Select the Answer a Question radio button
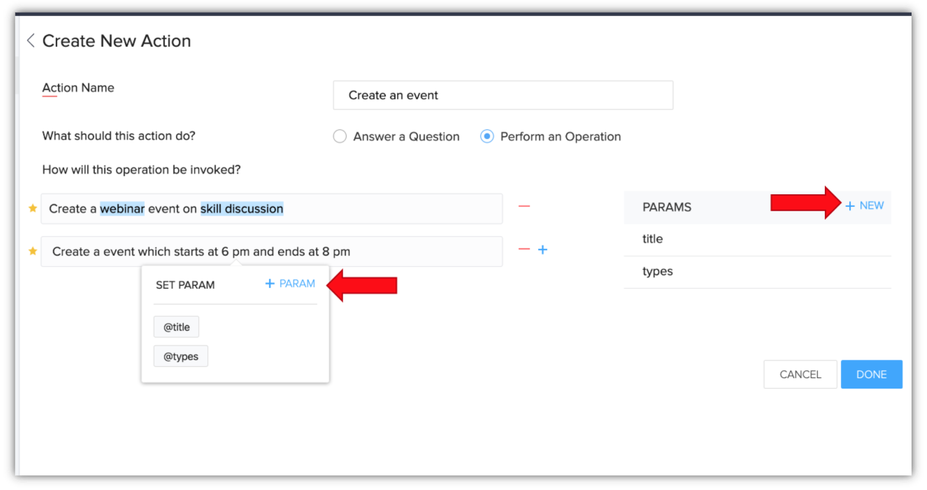This screenshot has height=490, width=927. (340, 136)
